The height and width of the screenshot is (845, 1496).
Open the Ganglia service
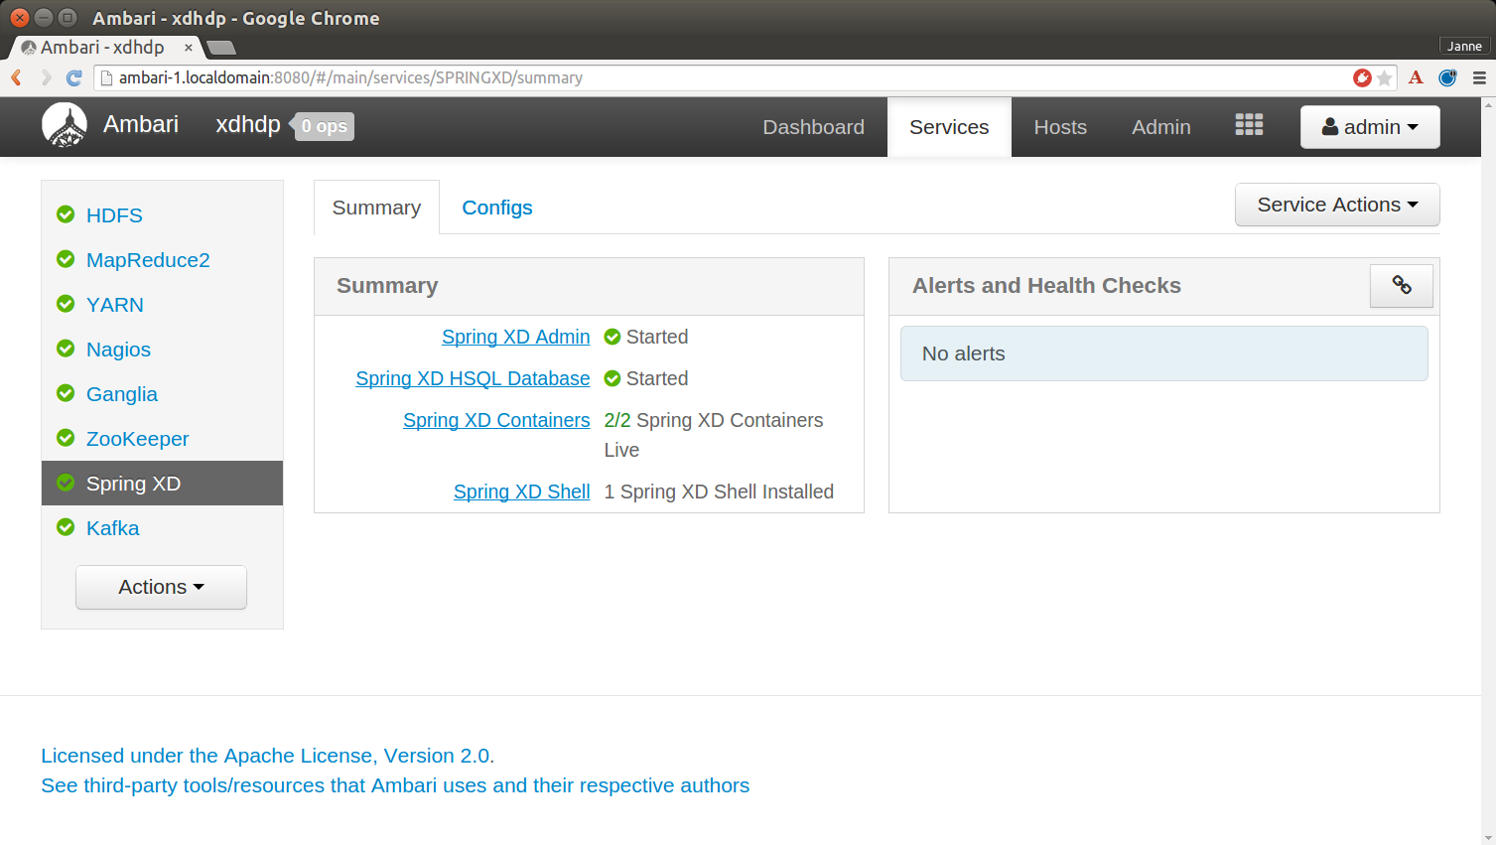[122, 394]
